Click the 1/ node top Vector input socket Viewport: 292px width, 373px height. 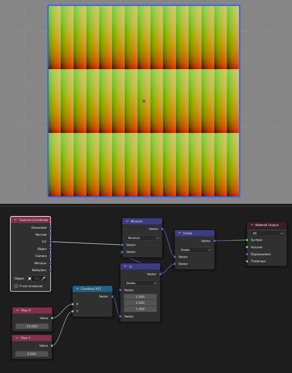pyautogui.click(x=121, y=290)
